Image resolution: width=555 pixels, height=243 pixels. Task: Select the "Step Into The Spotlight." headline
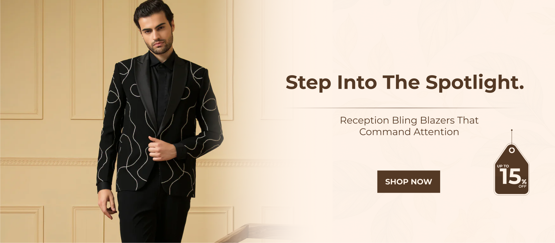tap(405, 82)
